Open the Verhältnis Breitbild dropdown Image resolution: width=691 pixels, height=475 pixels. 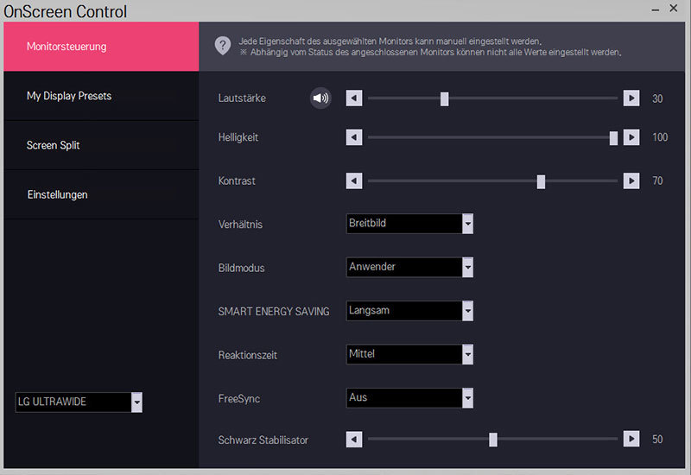(409, 224)
